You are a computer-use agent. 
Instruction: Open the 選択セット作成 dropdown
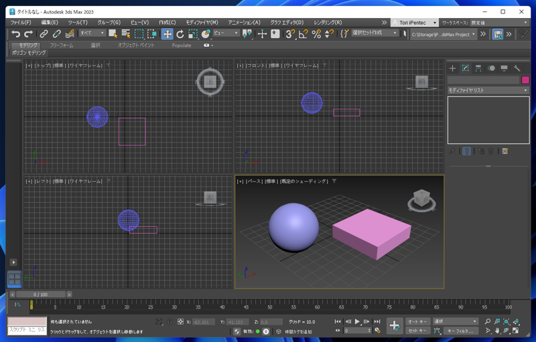375,33
